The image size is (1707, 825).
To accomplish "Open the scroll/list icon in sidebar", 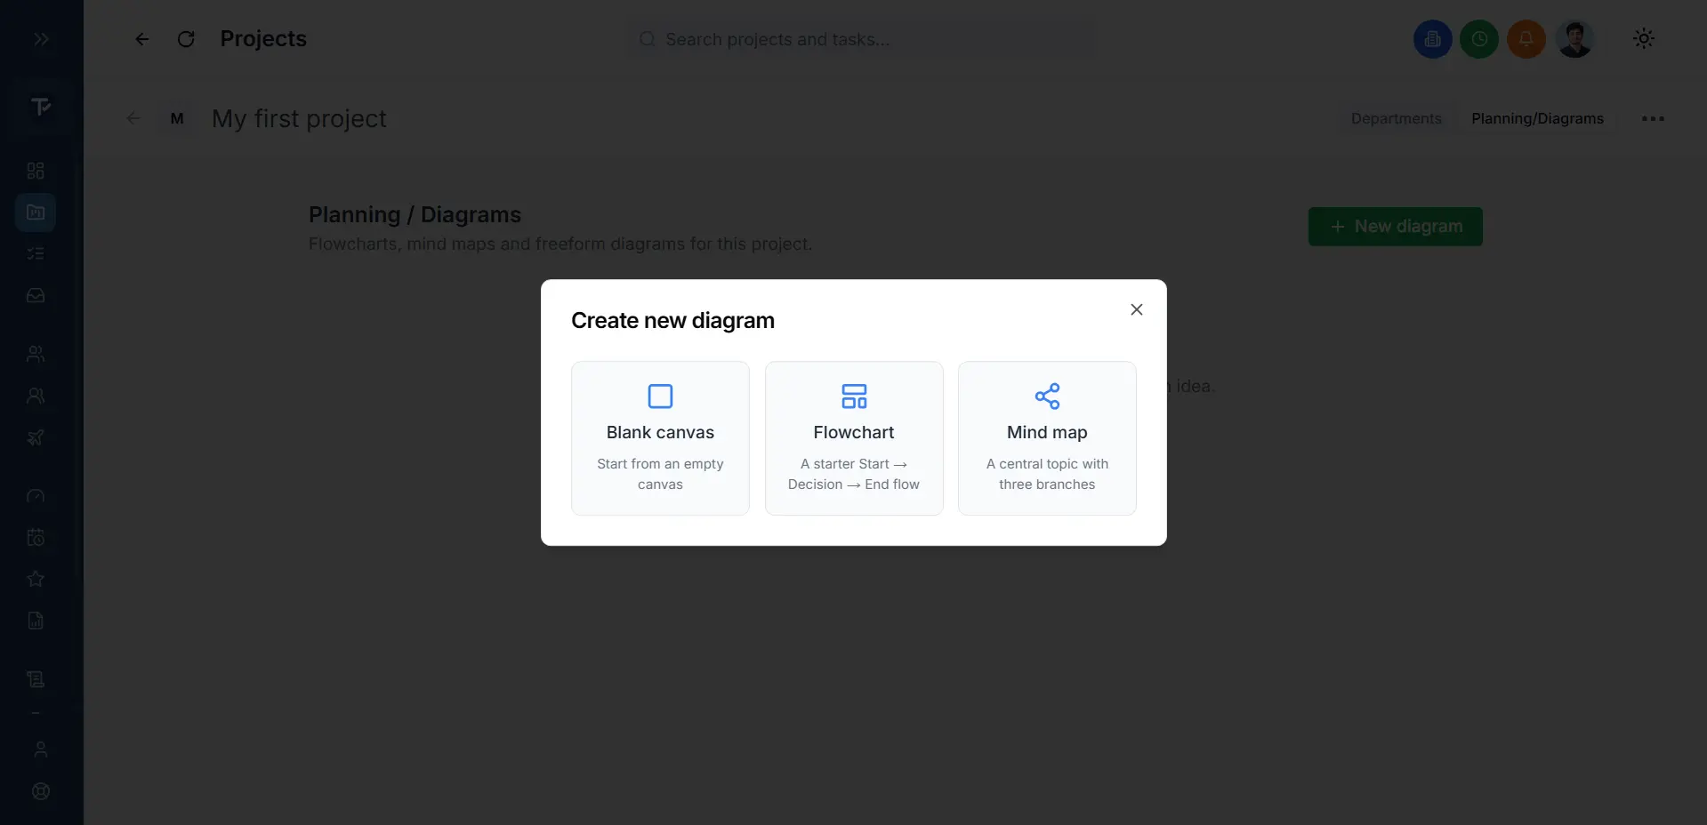I will pyautogui.click(x=36, y=679).
